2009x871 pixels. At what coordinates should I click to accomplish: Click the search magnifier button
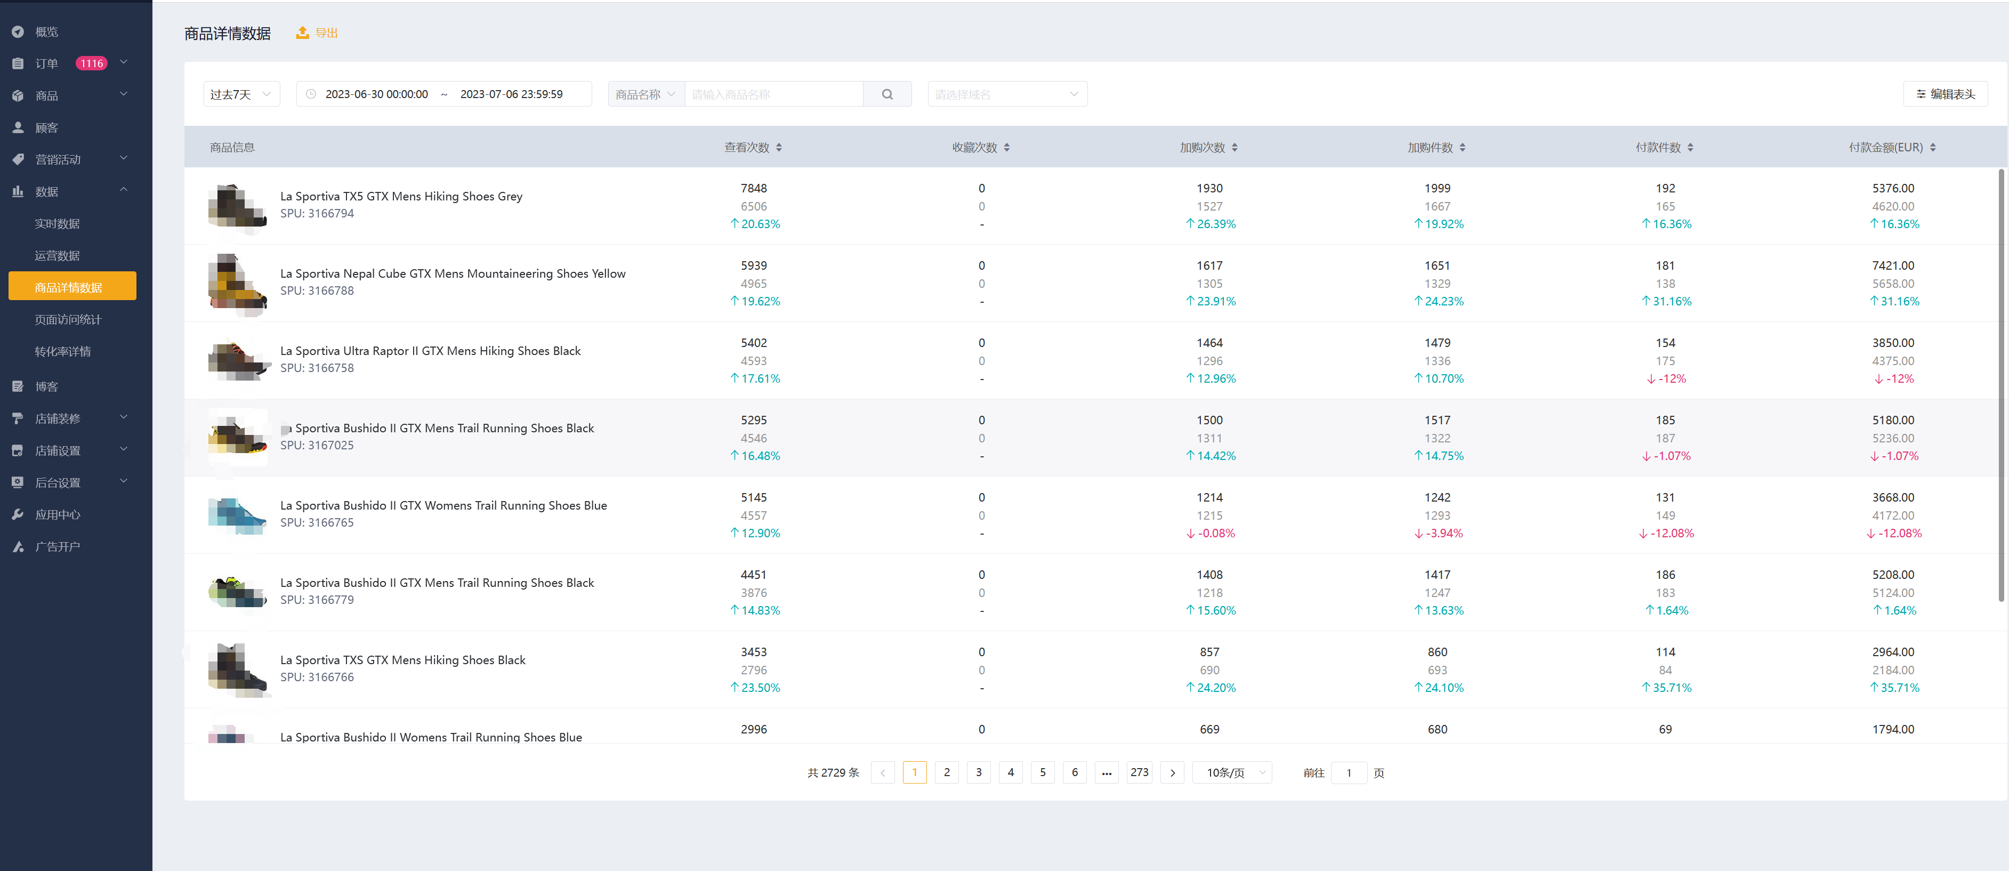(887, 94)
